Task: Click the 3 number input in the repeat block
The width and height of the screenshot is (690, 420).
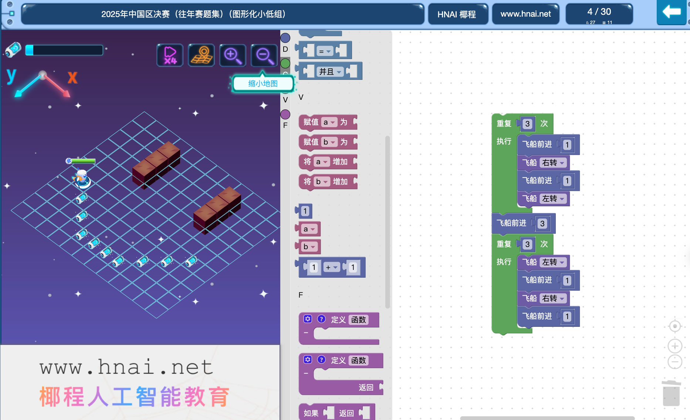Action: click(x=527, y=123)
